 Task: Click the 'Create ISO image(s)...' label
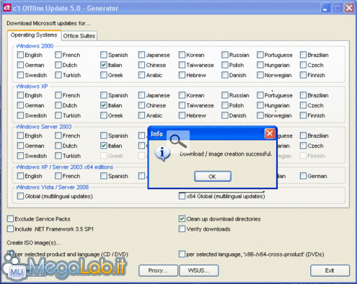click(x=34, y=243)
